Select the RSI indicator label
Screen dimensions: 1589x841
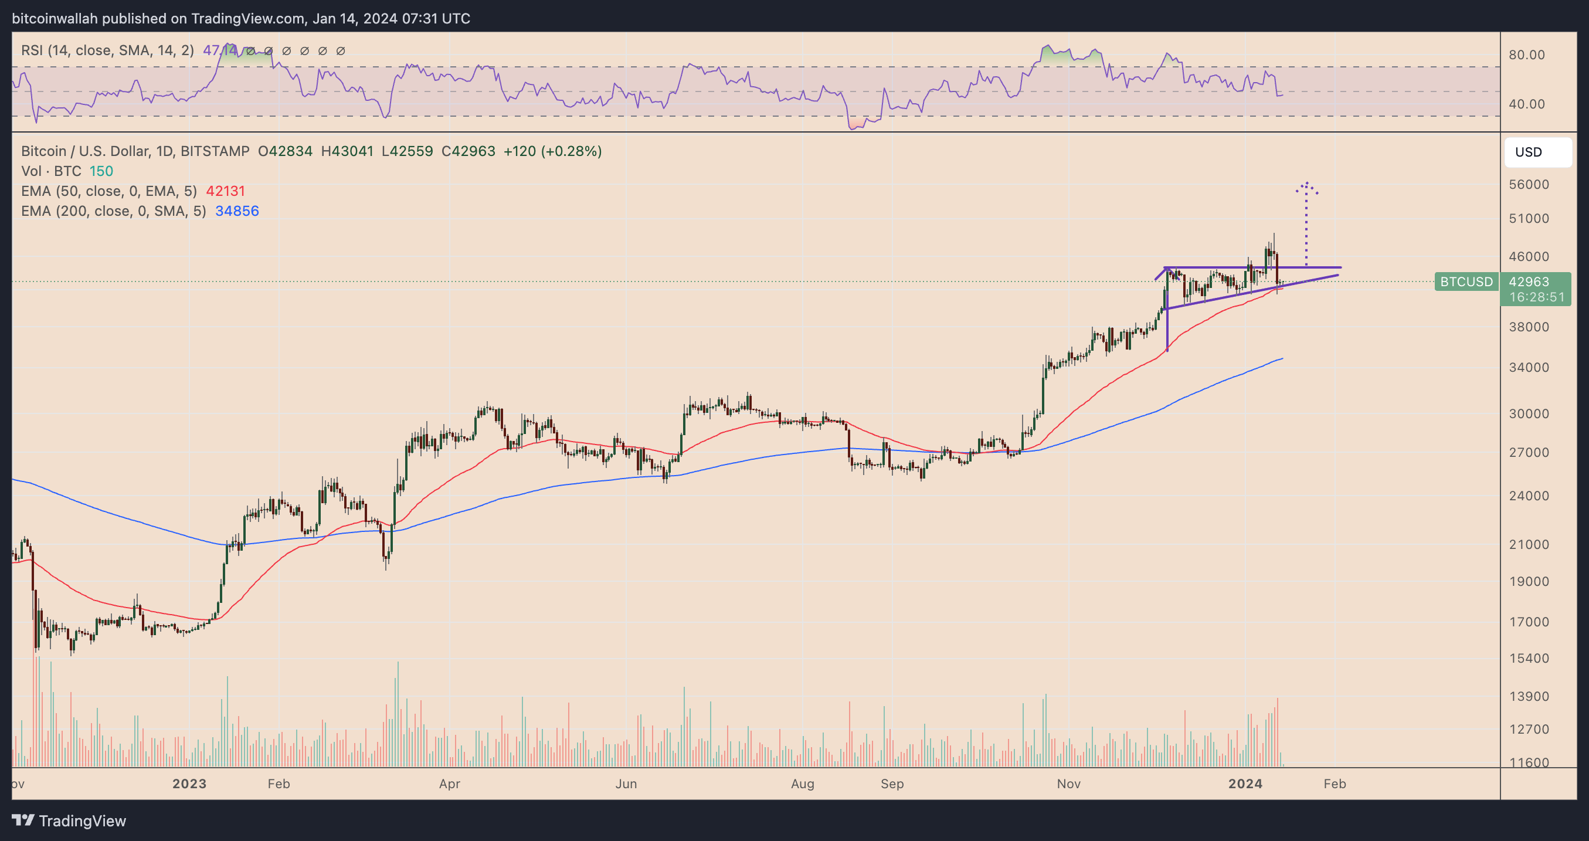point(107,50)
